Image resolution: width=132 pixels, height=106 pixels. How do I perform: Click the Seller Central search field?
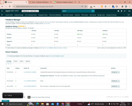click(x=77, y=11)
